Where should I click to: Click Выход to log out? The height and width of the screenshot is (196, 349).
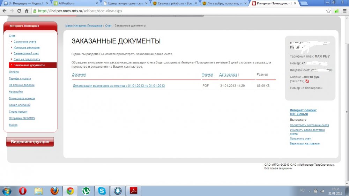pos(13,125)
